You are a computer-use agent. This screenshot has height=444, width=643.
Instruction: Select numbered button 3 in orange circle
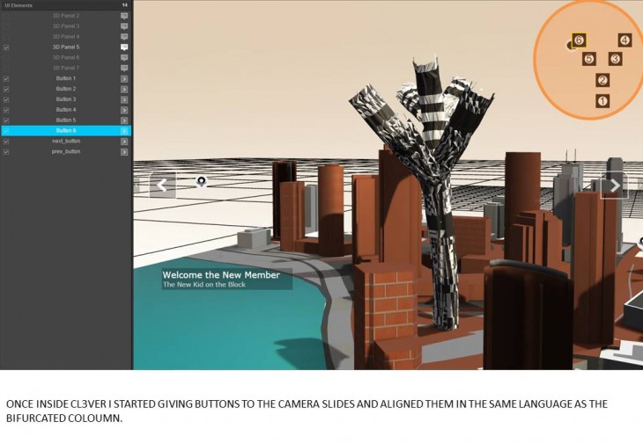(615, 59)
